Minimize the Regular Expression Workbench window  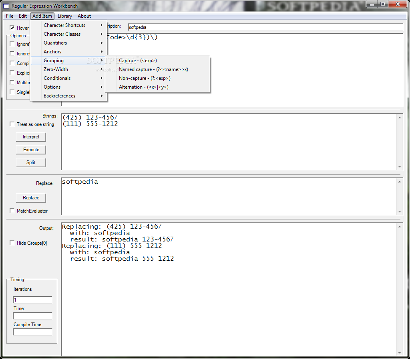pyautogui.click(x=372, y=4)
